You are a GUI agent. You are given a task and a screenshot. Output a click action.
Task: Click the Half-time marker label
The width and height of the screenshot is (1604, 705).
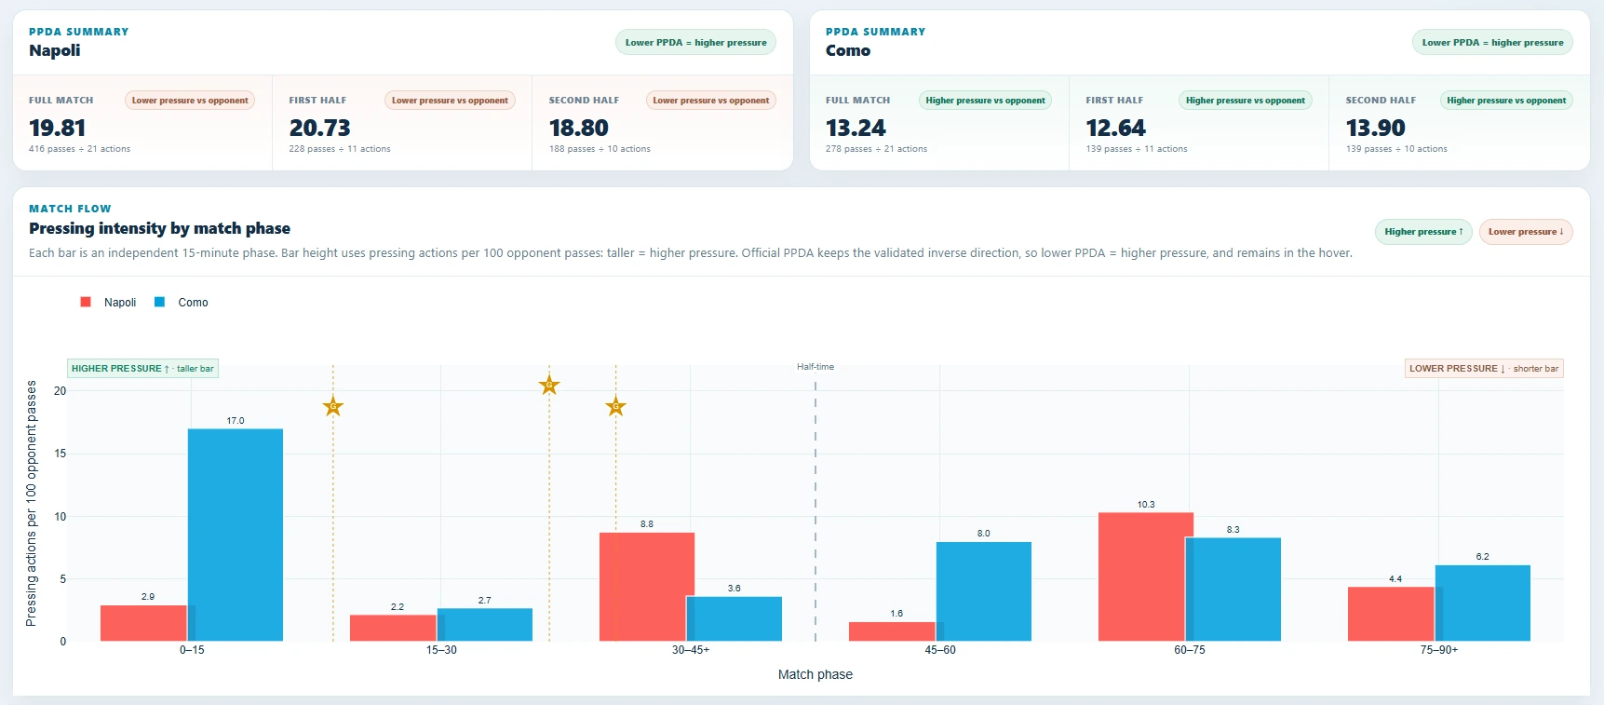[x=815, y=367]
